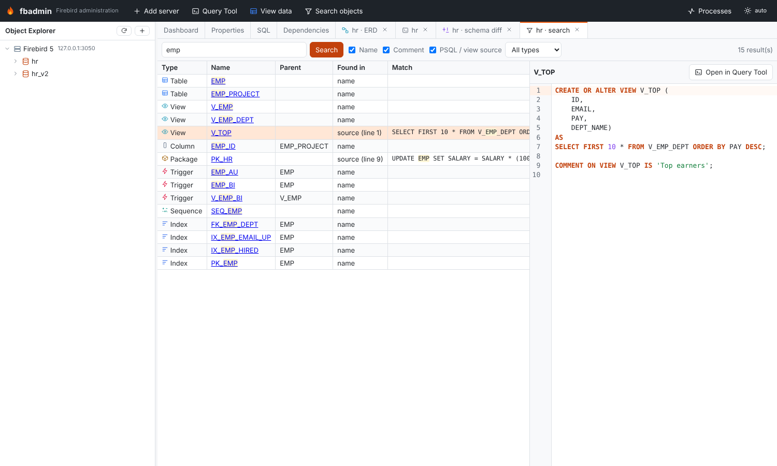Expand the hr database node
The height and width of the screenshot is (466, 777).
16,61
